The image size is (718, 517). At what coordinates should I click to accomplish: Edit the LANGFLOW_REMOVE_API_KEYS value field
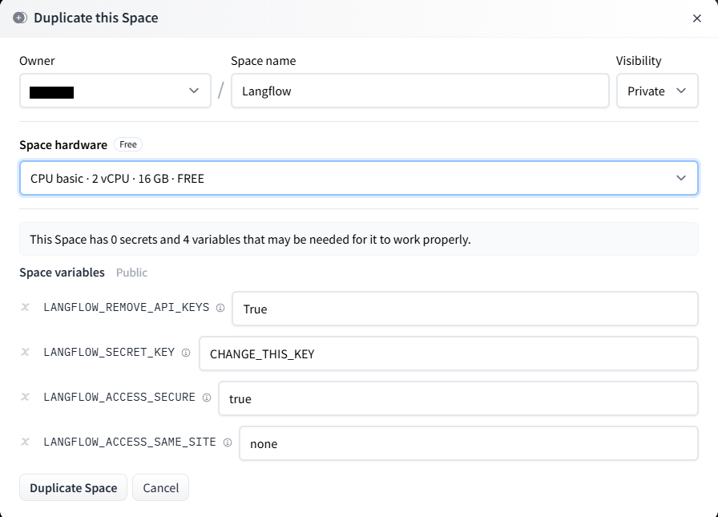pos(465,309)
